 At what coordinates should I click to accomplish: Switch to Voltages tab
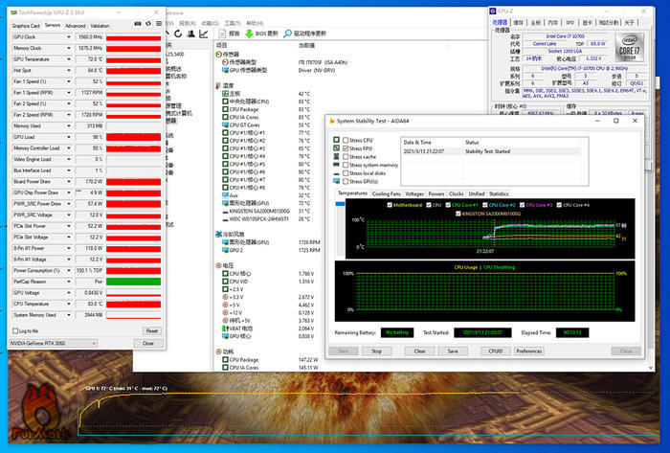pos(414,194)
